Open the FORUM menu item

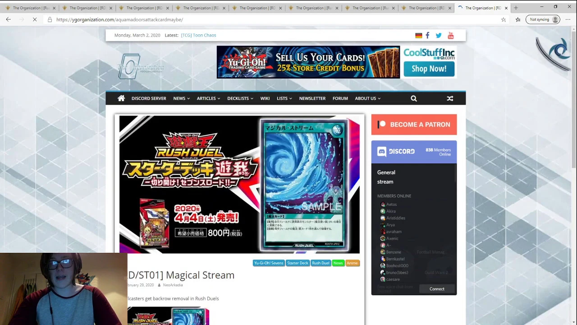pos(340,98)
